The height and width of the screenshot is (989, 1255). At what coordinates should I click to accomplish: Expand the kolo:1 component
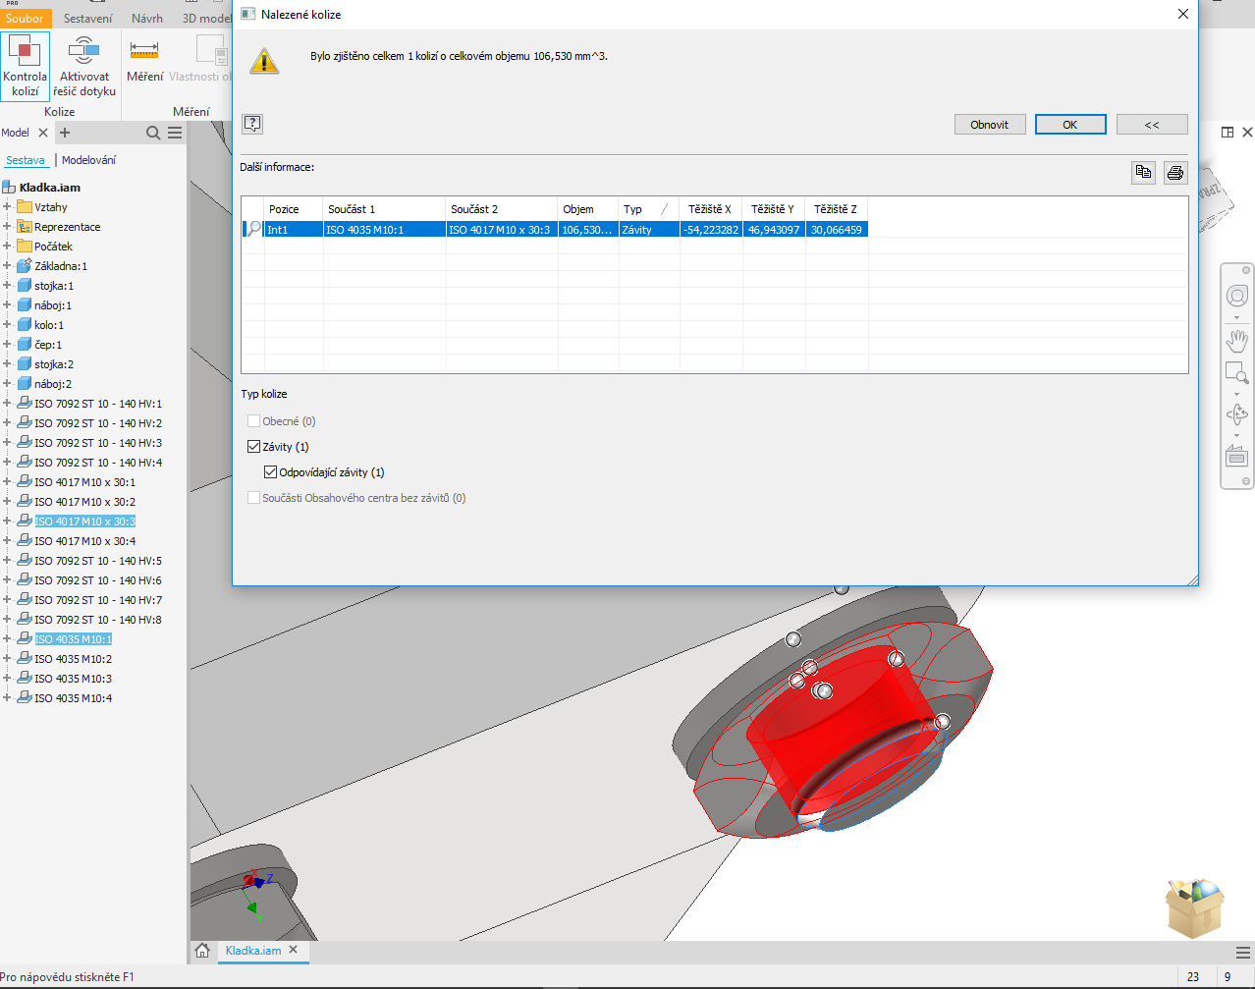pos(7,324)
